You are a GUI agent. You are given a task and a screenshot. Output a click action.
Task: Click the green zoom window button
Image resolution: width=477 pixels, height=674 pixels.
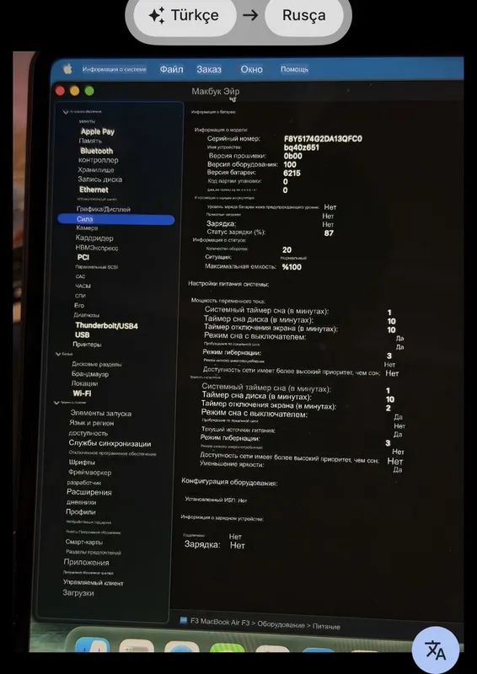(89, 91)
